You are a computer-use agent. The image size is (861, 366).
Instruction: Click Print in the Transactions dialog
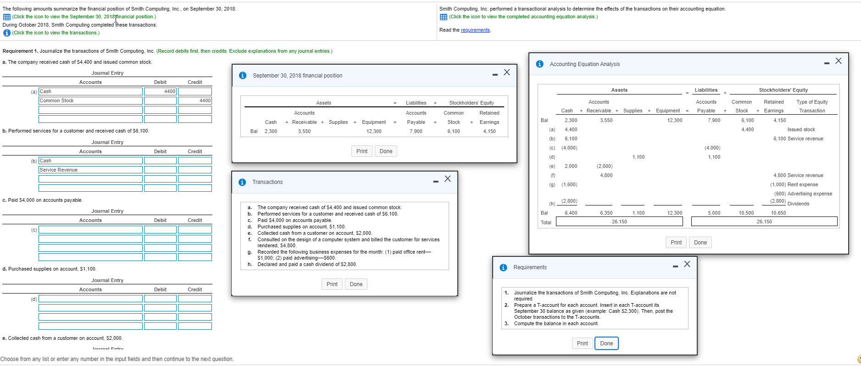click(x=332, y=284)
